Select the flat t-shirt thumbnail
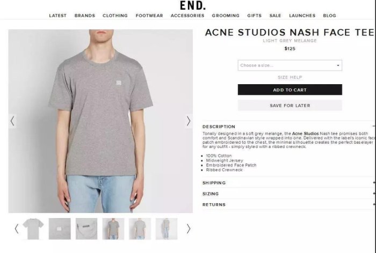This screenshot has height=253, width=376. [x=33, y=229]
